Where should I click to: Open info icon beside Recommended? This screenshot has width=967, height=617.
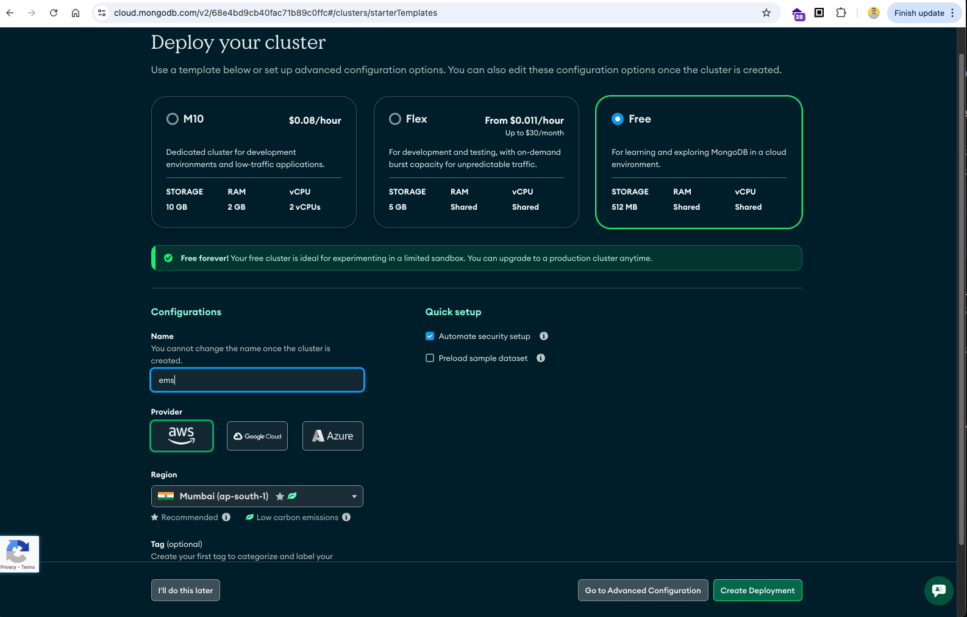(x=226, y=517)
